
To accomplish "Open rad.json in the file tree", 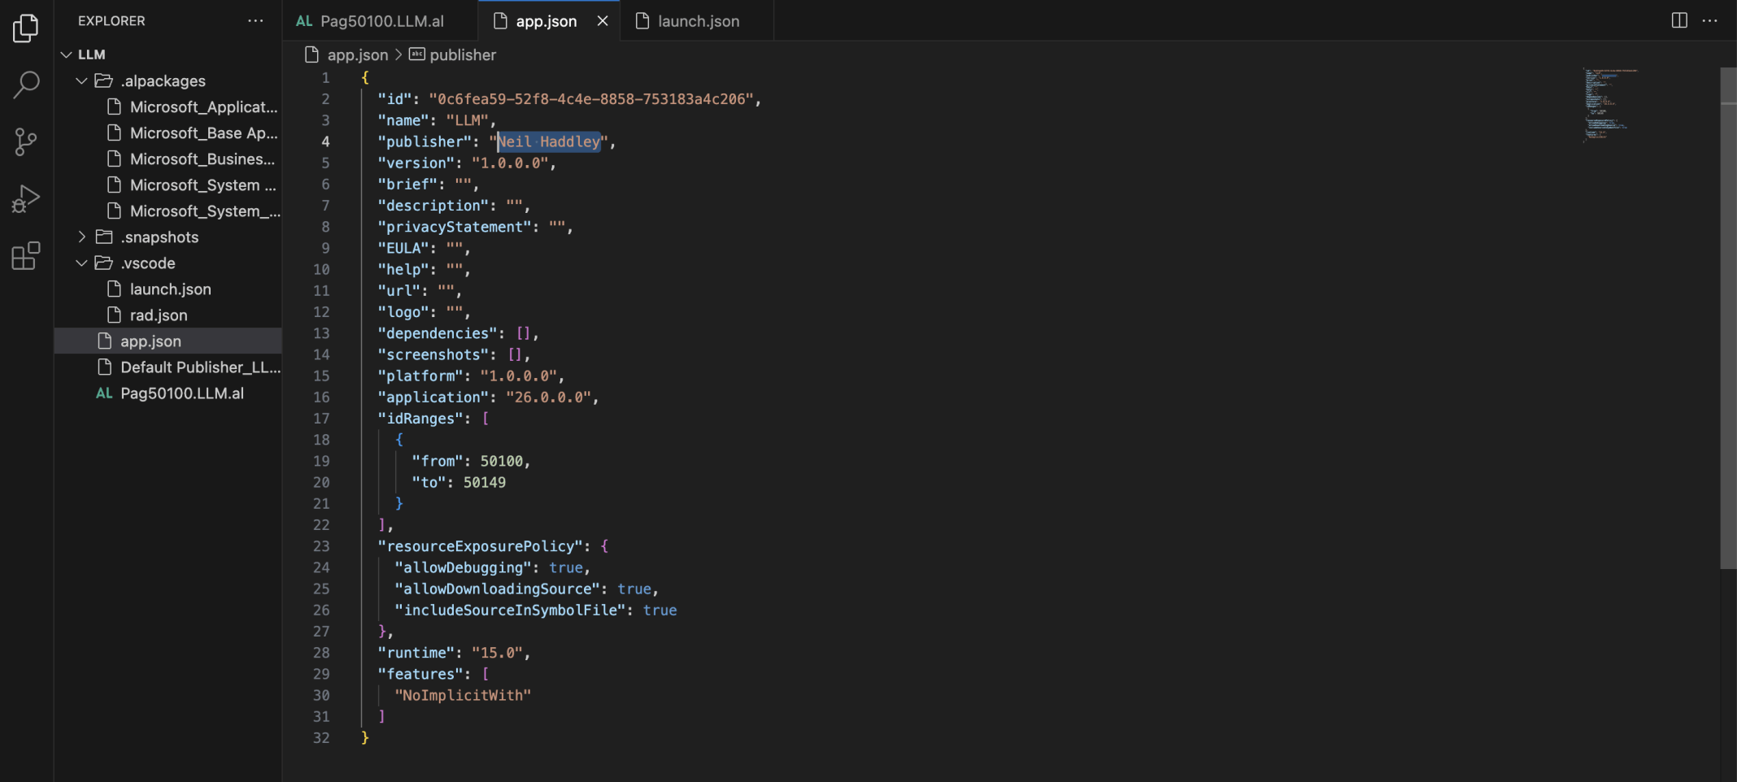I will pos(159,315).
